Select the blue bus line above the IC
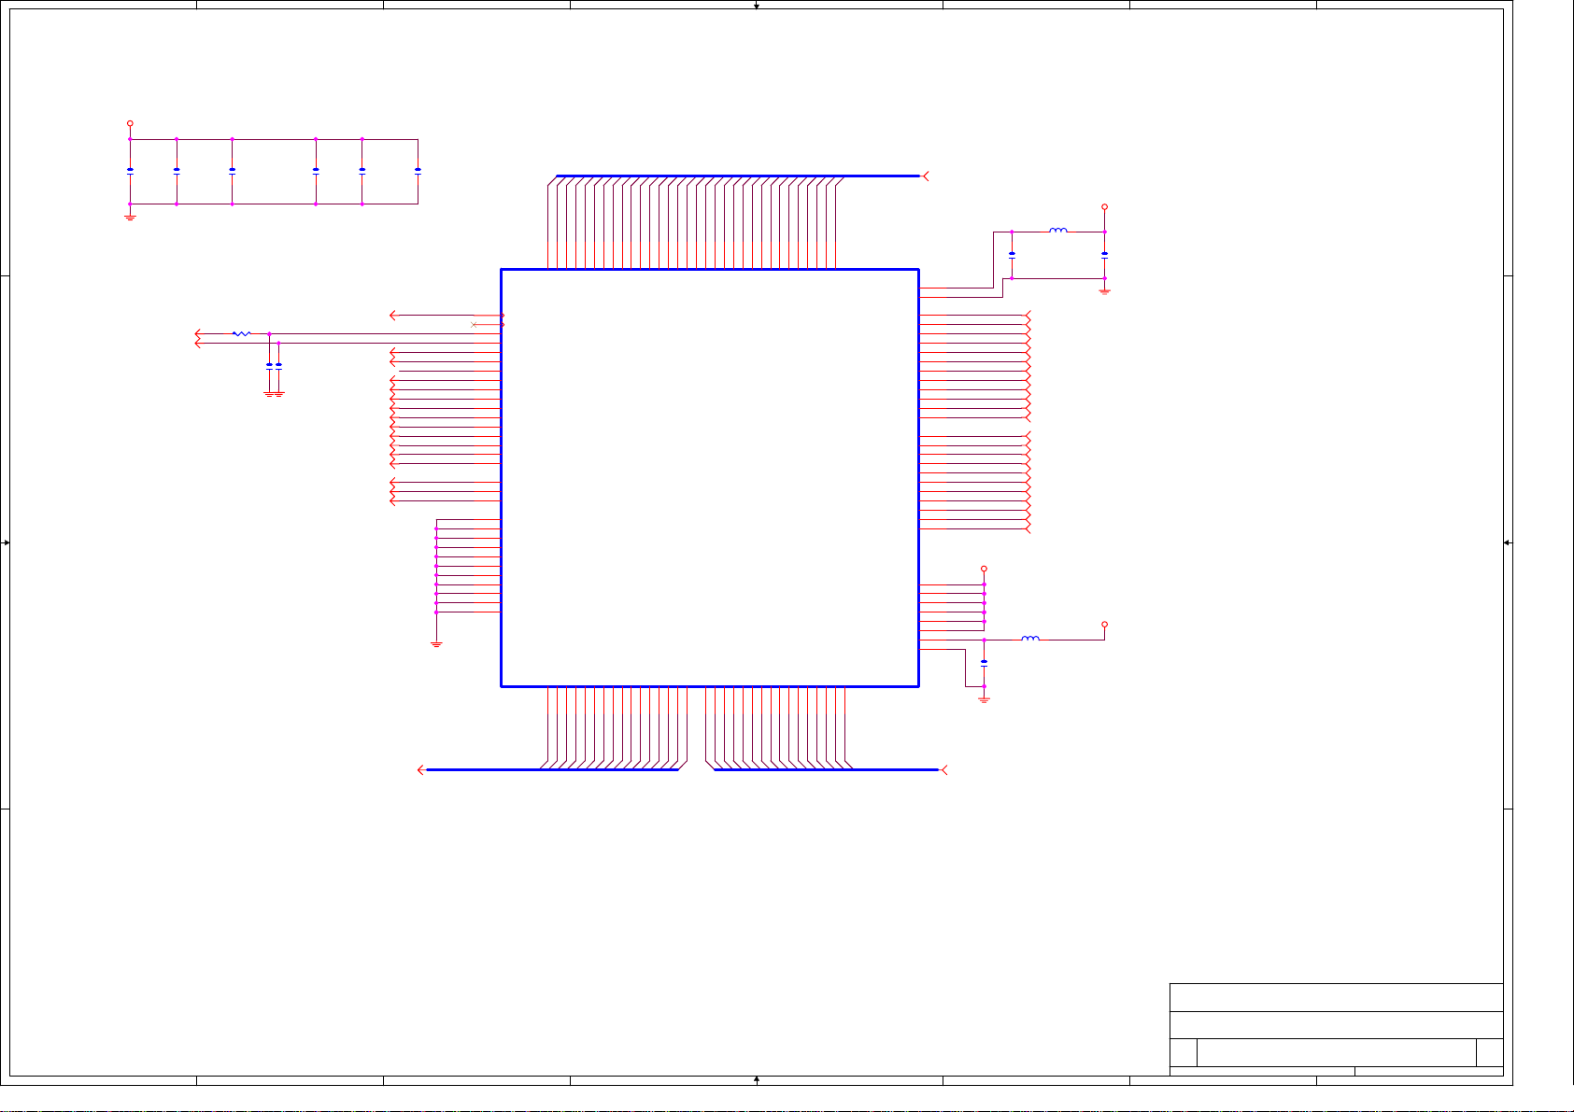This screenshot has width=1574, height=1112. point(738,176)
